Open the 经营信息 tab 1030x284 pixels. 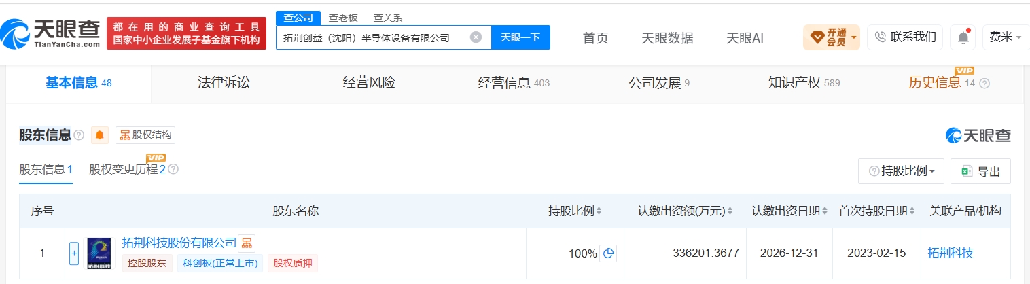[x=514, y=83]
